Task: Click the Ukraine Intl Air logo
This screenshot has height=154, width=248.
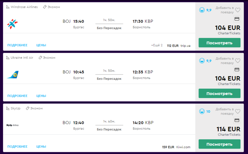Action: tap(13, 74)
